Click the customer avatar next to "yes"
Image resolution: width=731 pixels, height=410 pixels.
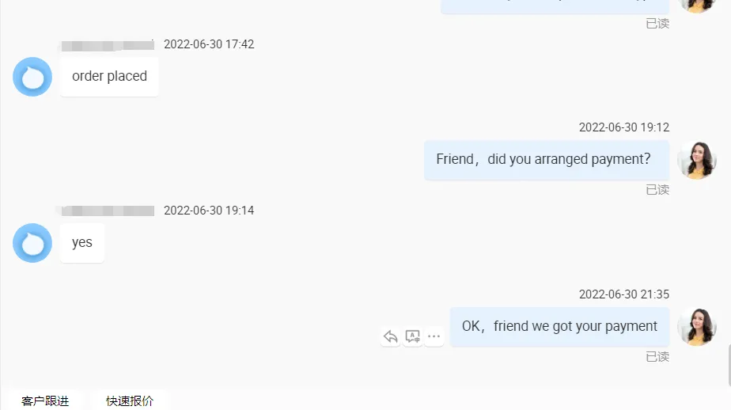click(x=32, y=243)
